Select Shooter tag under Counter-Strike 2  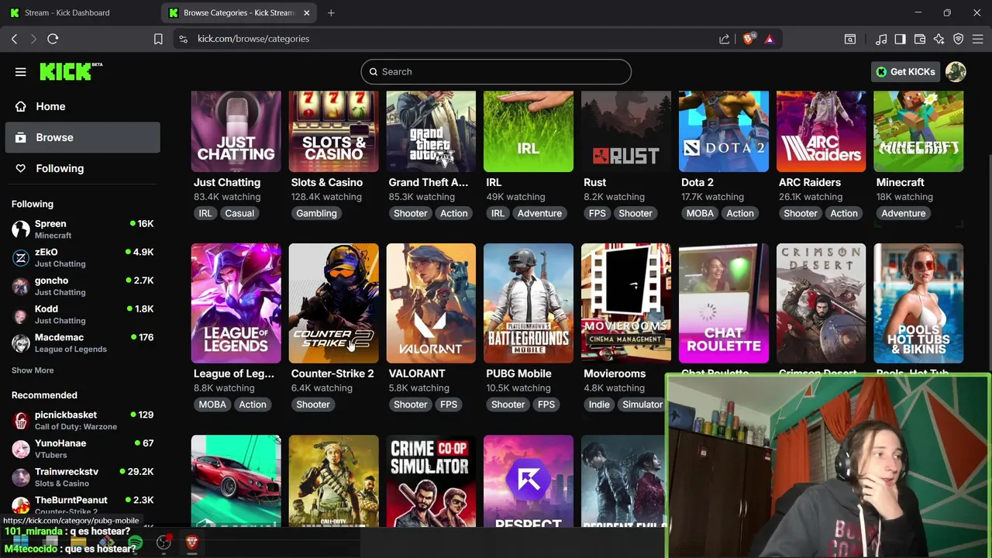(313, 405)
